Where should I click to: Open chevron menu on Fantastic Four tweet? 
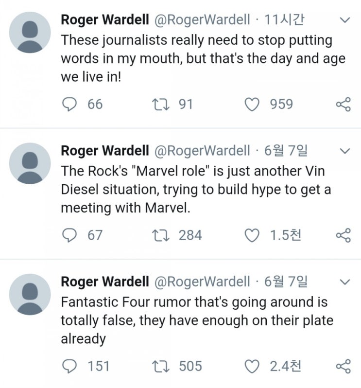click(x=345, y=282)
